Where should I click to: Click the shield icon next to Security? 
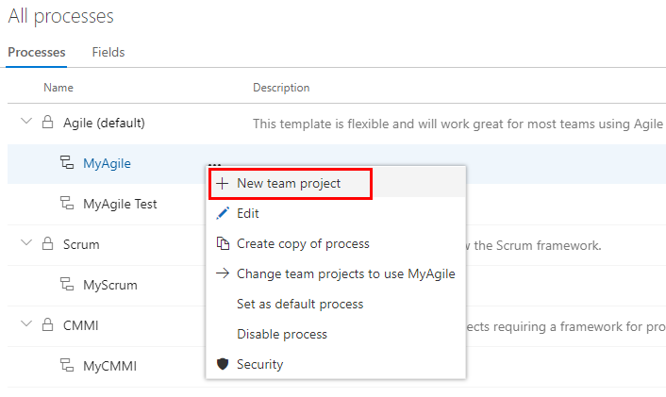click(x=223, y=364)
